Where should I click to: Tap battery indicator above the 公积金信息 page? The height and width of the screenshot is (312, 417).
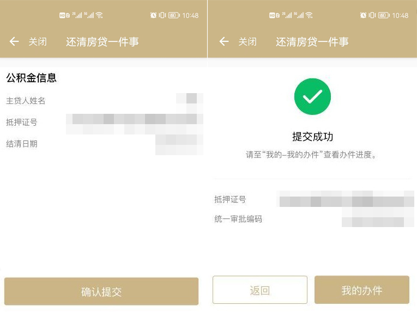tap(174, 15)
